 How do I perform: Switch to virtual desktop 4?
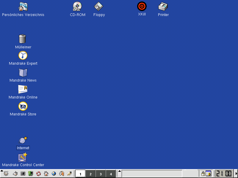[x=111, y=174]
